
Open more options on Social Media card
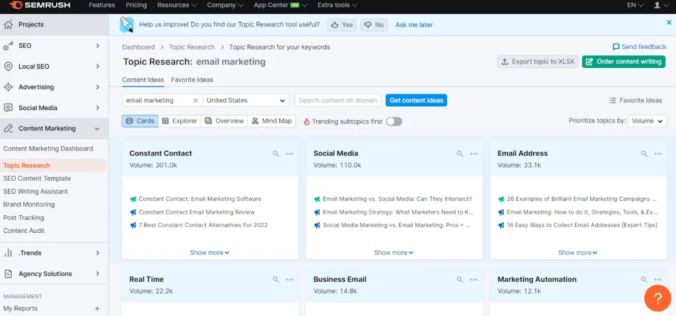[474, 154]
